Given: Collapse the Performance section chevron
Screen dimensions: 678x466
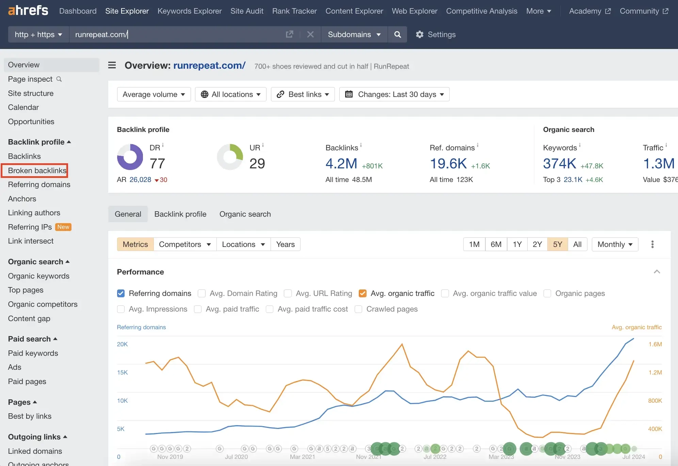Looking at the screenshot, I should (x=657, y=271).
